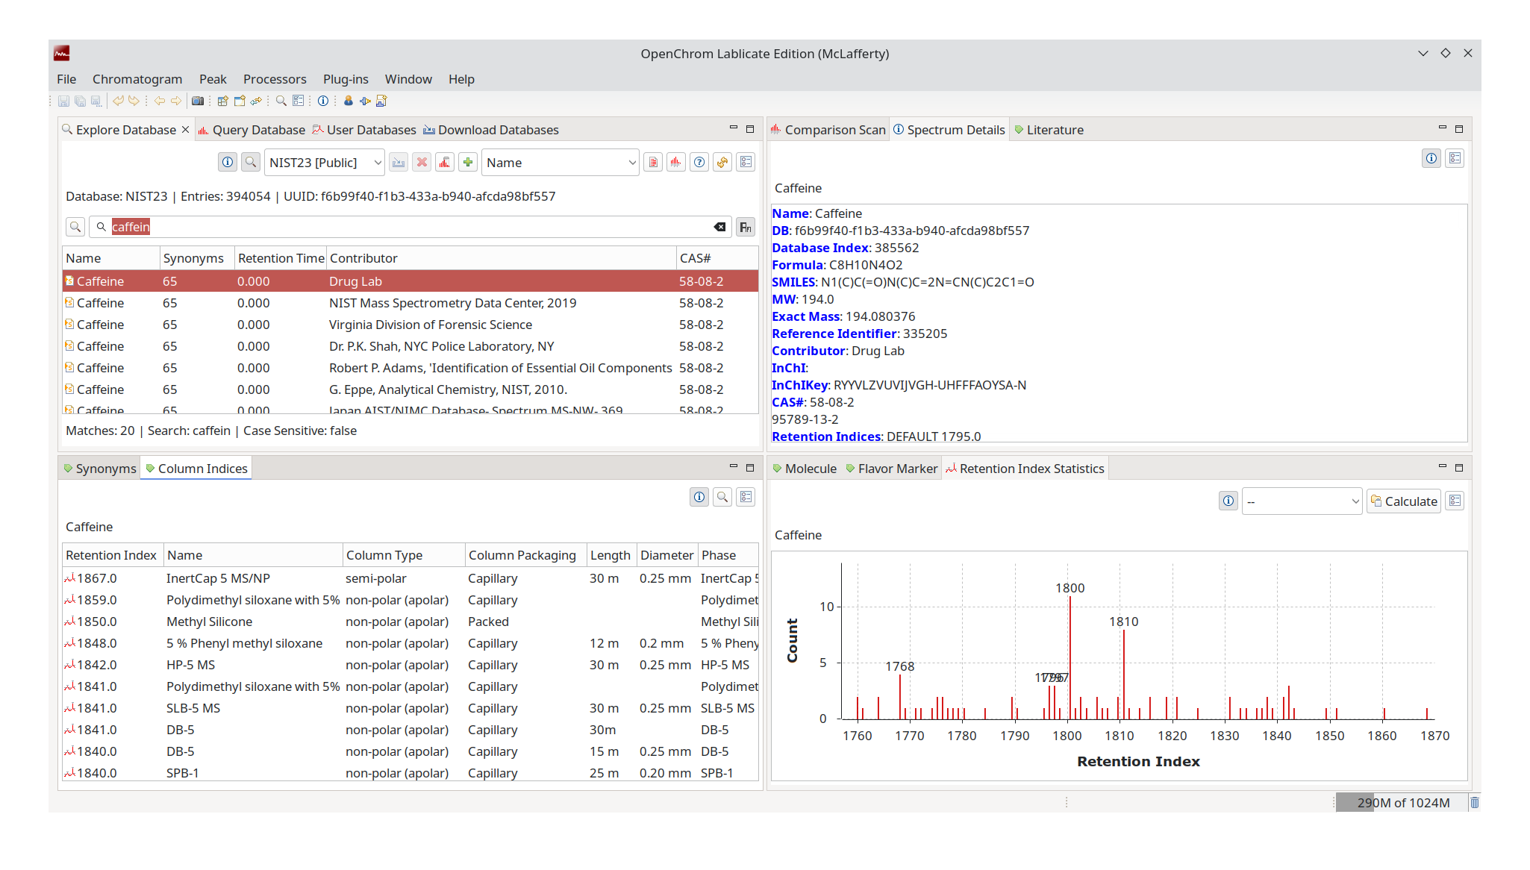Viewport: 1530px width, 870px height.
Task: Select the save icon in the toolbar
Action: tap(64, 101)
